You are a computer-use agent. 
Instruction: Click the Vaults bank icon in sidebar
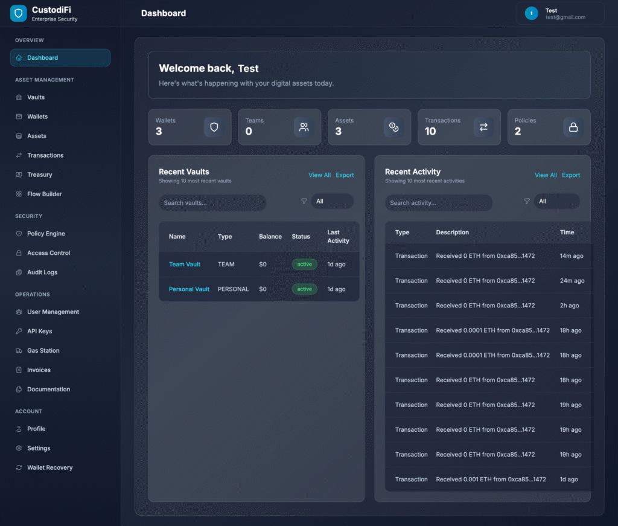pos(19,97)
